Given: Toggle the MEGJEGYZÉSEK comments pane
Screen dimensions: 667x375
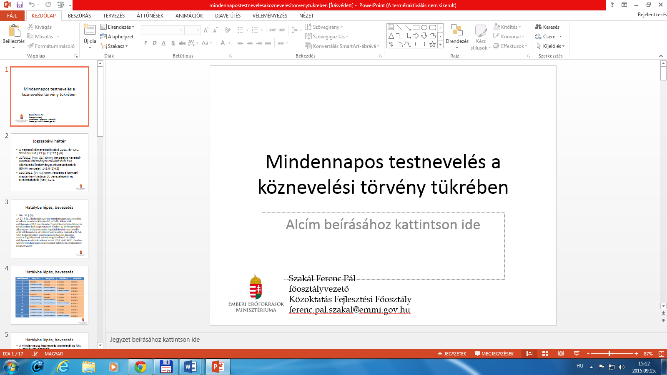Looking at the screenshot, I should [x=494, y=354].
